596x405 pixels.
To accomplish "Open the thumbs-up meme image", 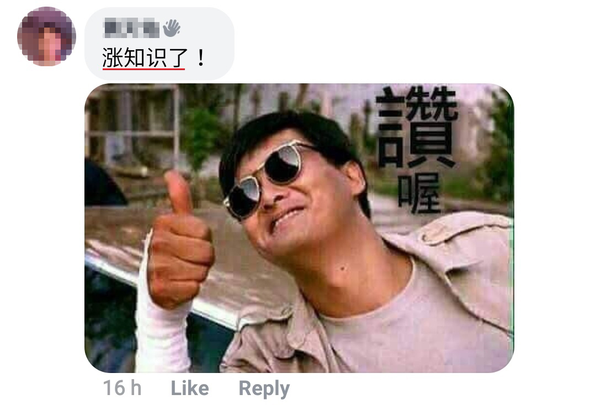I will click(x=299, y=228).
